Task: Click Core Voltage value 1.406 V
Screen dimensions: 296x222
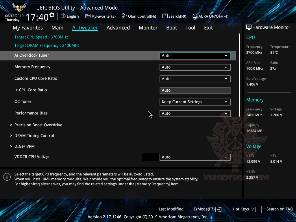Action: (x=252, y=84)
